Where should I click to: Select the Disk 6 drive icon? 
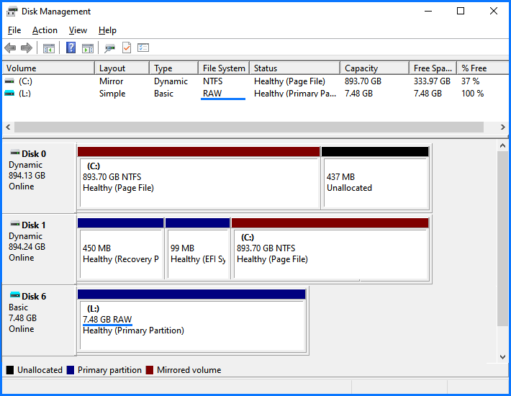(x=15, y=295)
